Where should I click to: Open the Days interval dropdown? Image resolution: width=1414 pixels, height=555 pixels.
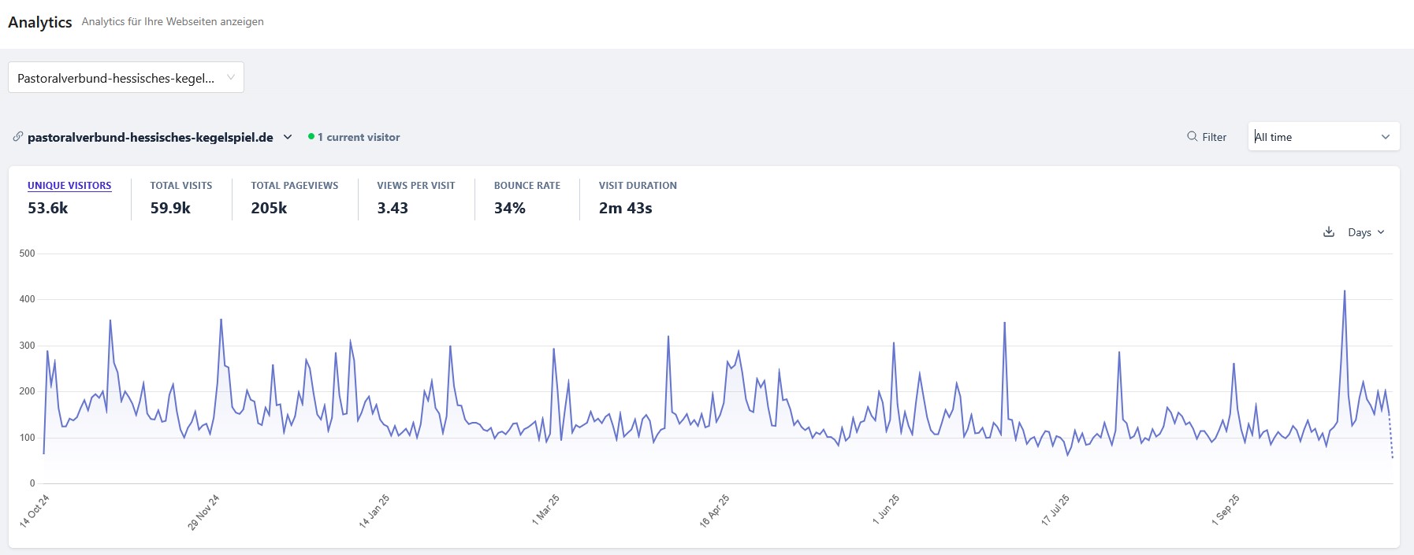(x=1365, y=232)
